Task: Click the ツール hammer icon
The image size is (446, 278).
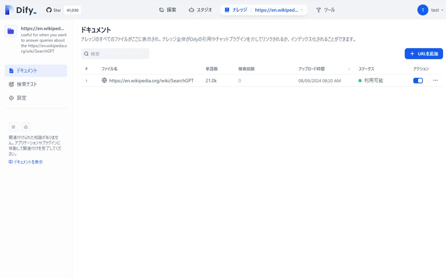Action: tap(319, 10)
